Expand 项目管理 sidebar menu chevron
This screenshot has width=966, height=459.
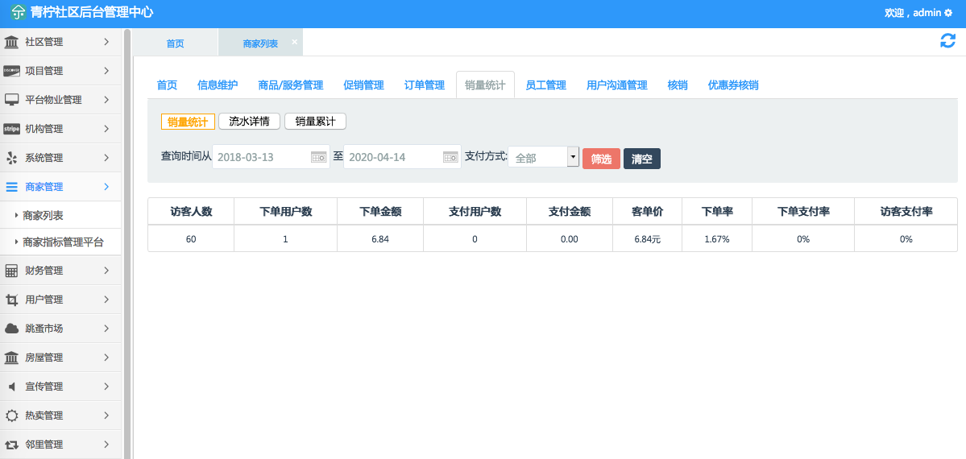[106, 71]
